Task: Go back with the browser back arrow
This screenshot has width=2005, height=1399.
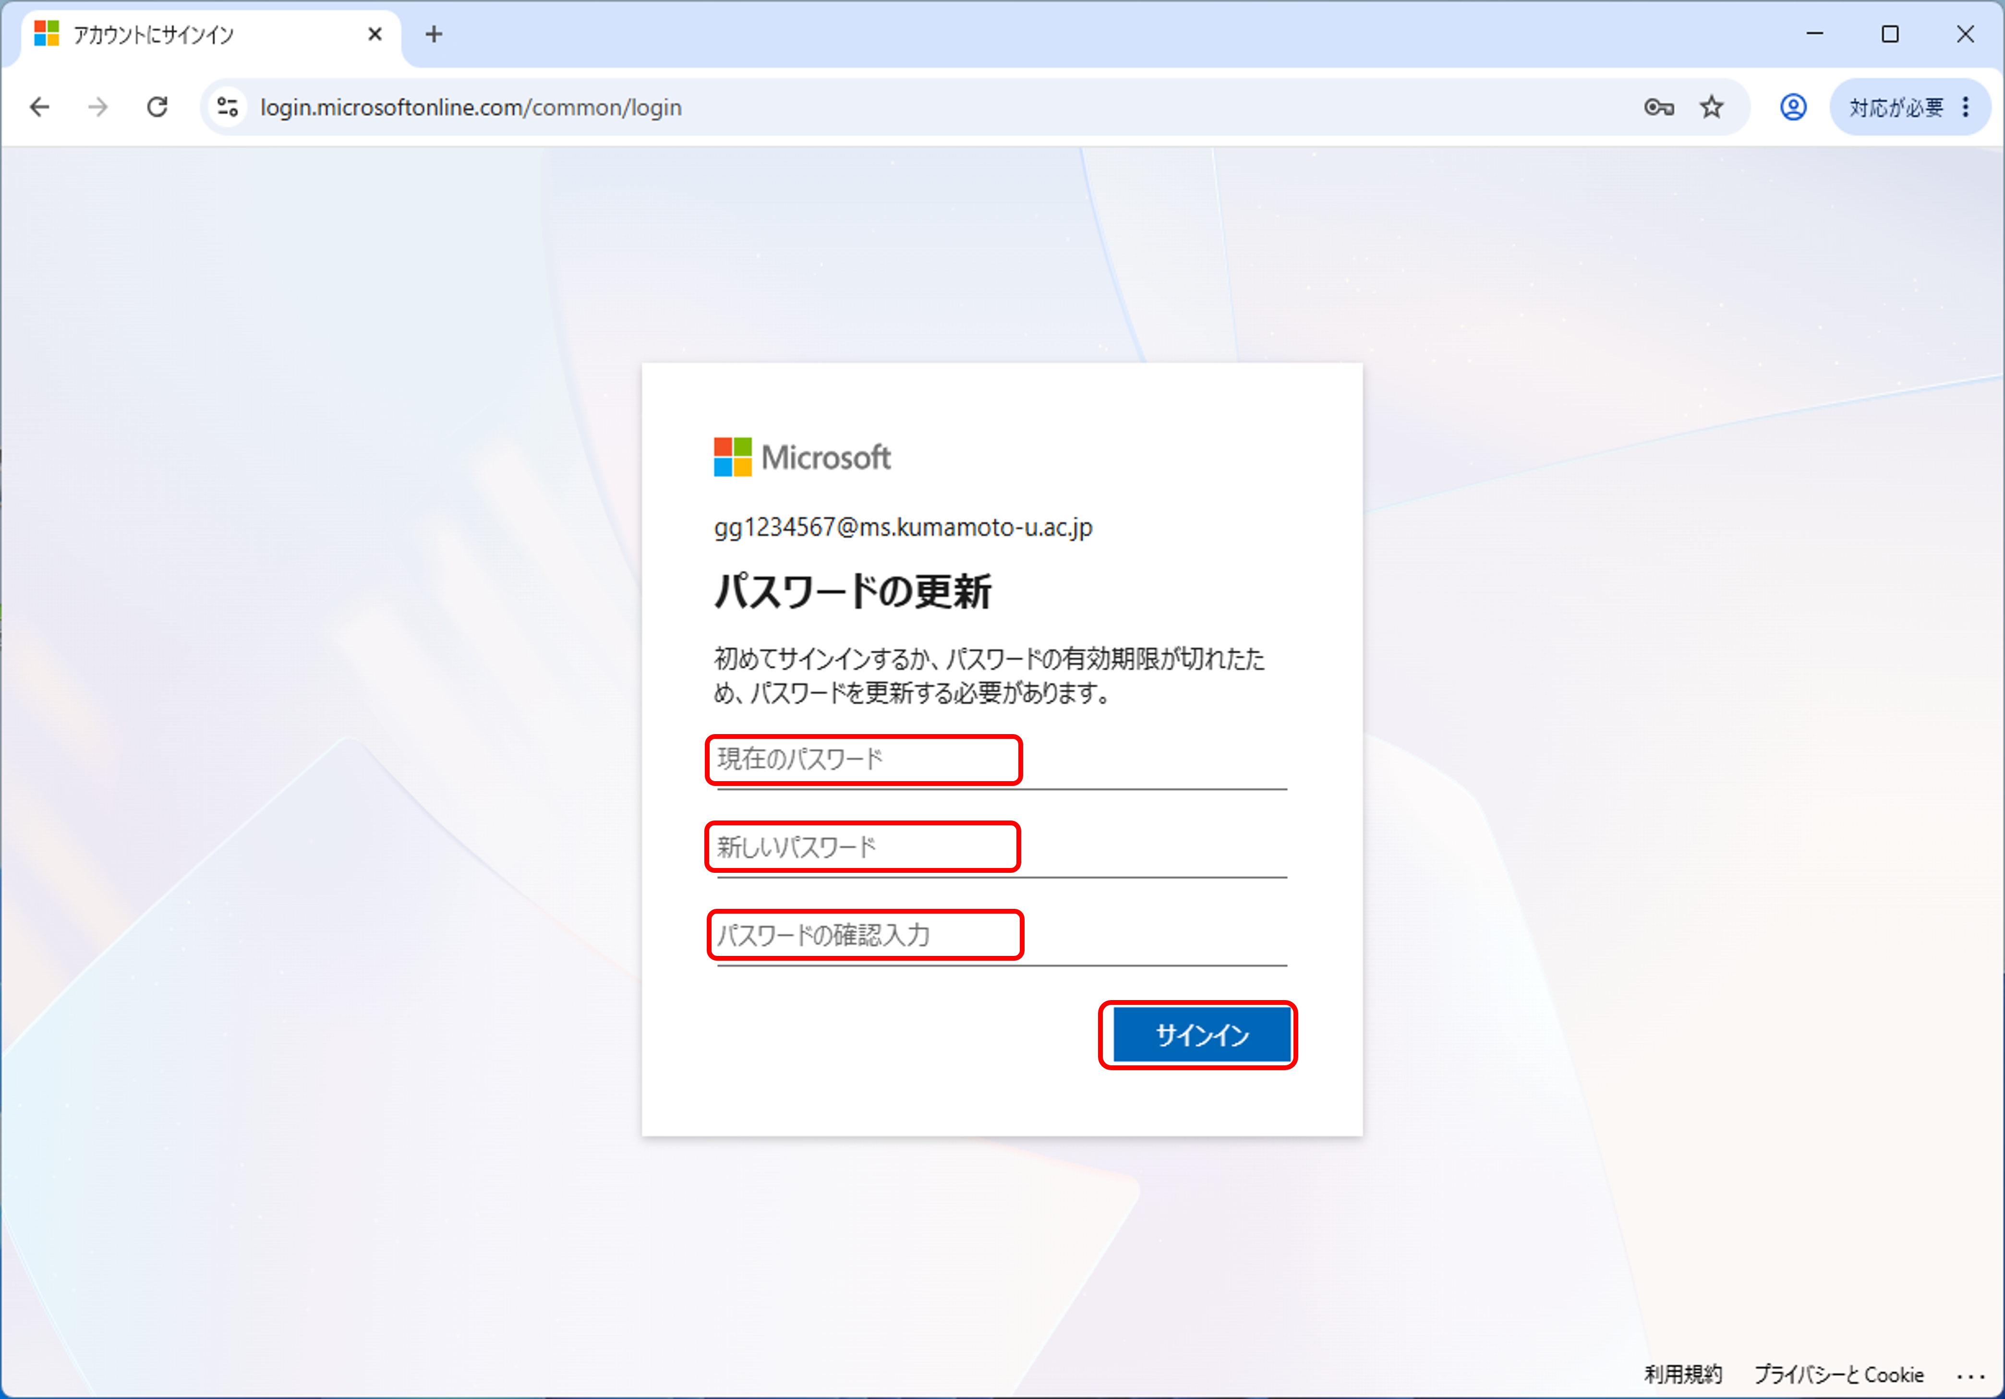Action: coord(40,108)
